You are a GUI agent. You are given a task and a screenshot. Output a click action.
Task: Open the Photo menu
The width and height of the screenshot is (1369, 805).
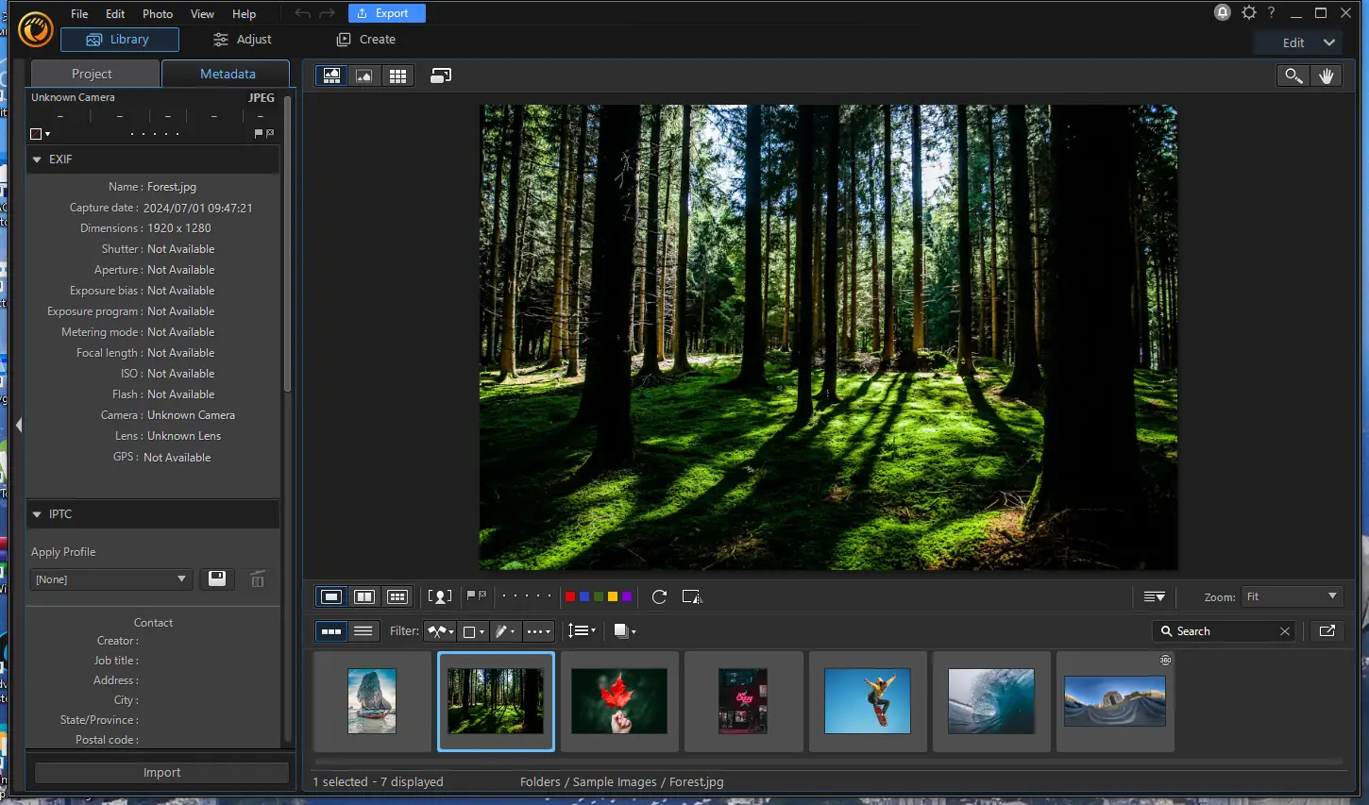[x=157, y=13]
